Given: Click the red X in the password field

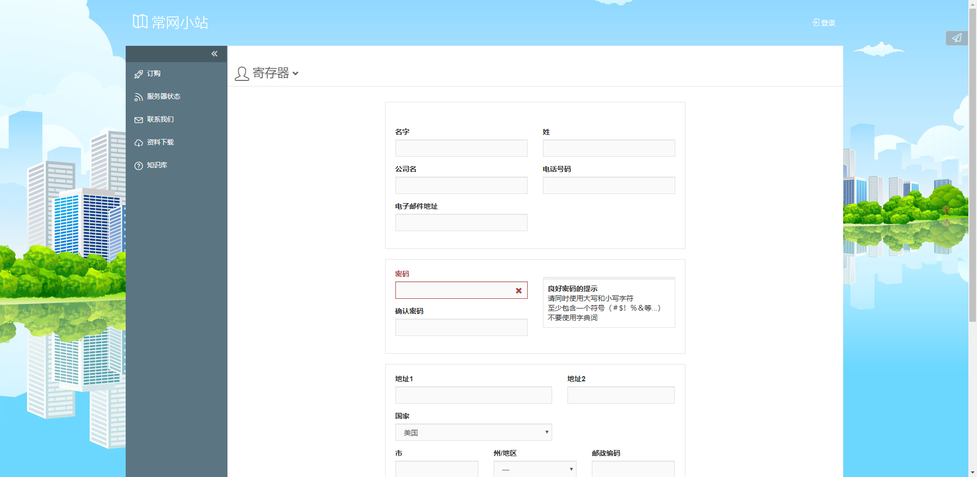Looking at the screenshot, I should tap(519, 290).
